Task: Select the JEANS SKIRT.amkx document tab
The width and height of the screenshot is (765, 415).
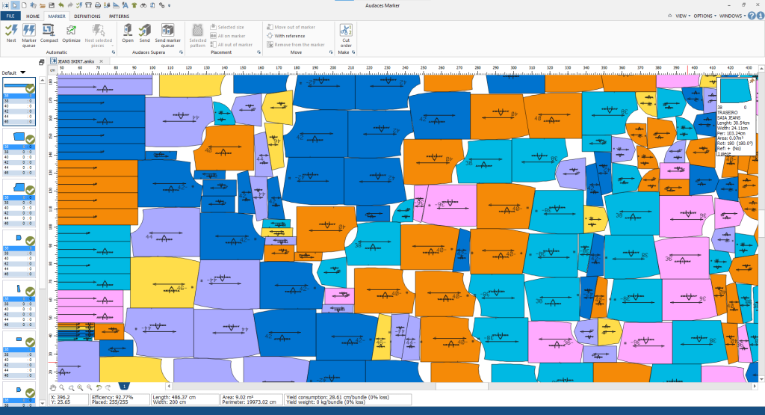Action: (75, 61)
